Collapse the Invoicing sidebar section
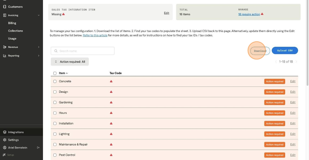This screenshot has width=309, height=160. (x=38, y=15)
